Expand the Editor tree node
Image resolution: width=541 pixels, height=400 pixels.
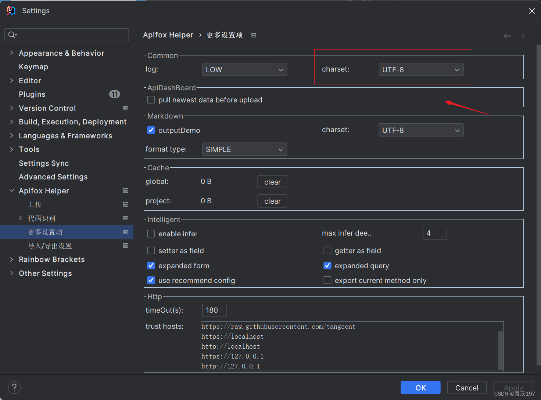[x=11, y=80]
